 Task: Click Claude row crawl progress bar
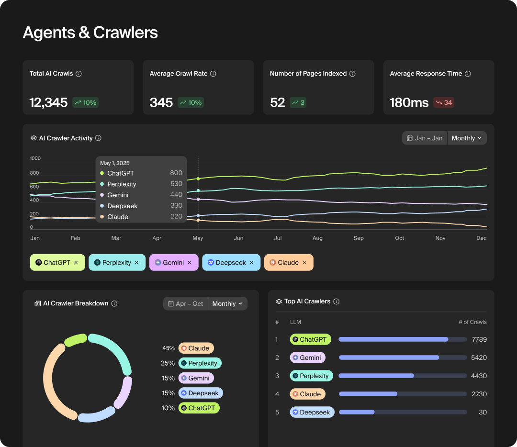click(403, 394)
